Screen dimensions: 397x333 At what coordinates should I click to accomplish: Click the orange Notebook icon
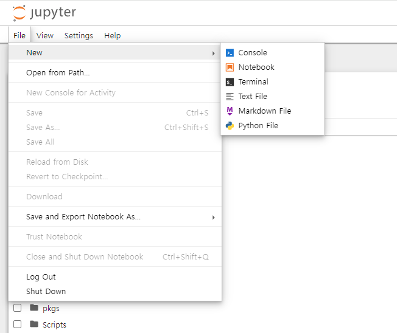point(230,67)
